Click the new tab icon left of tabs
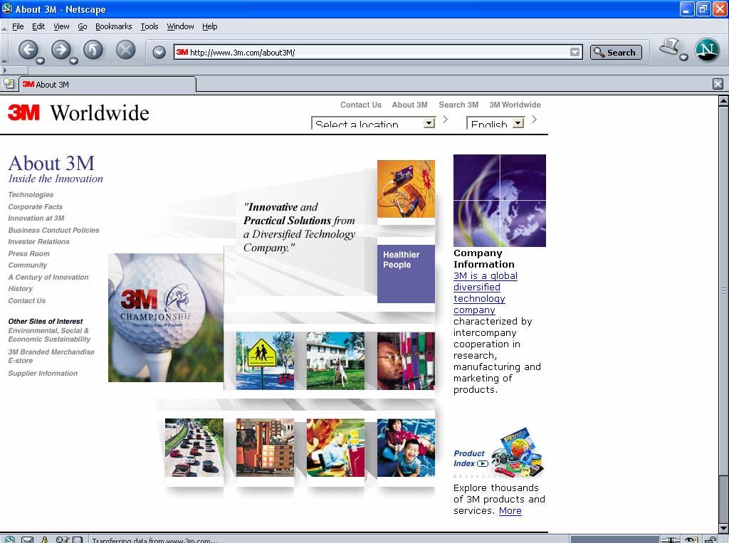This screenshot has height=543, width=729. [9, 84]
